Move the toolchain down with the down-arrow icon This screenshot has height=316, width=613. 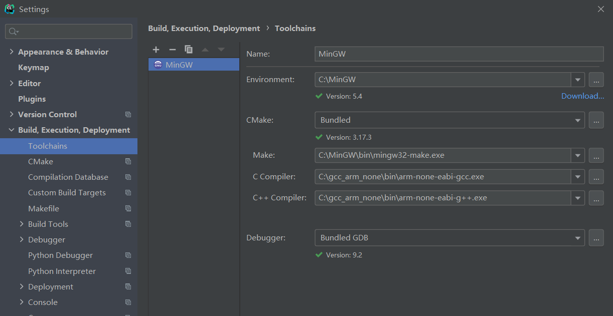coord(221,50)
